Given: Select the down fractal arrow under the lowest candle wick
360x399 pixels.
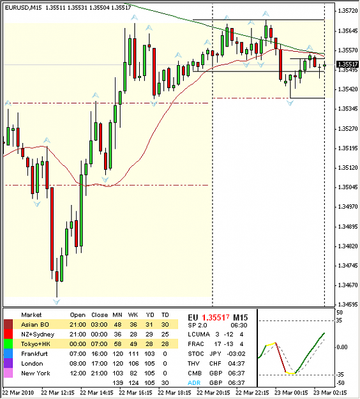Looking at the screenshot, I should coord(56,302).
